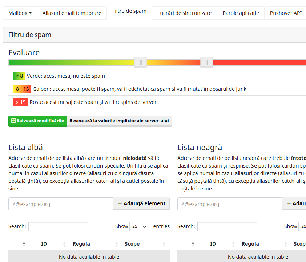The image size is (306, 262).
Task: Select the Pushover API tab
Action: [286, 13]
